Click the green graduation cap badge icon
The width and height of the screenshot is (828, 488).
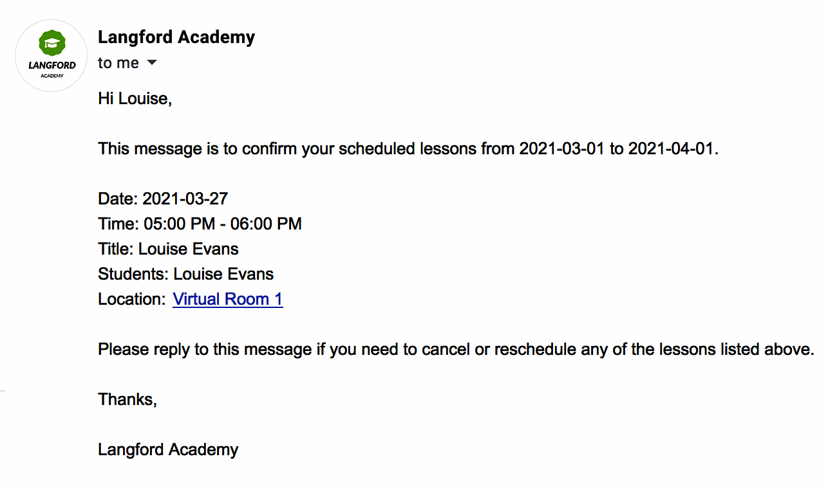52,43
